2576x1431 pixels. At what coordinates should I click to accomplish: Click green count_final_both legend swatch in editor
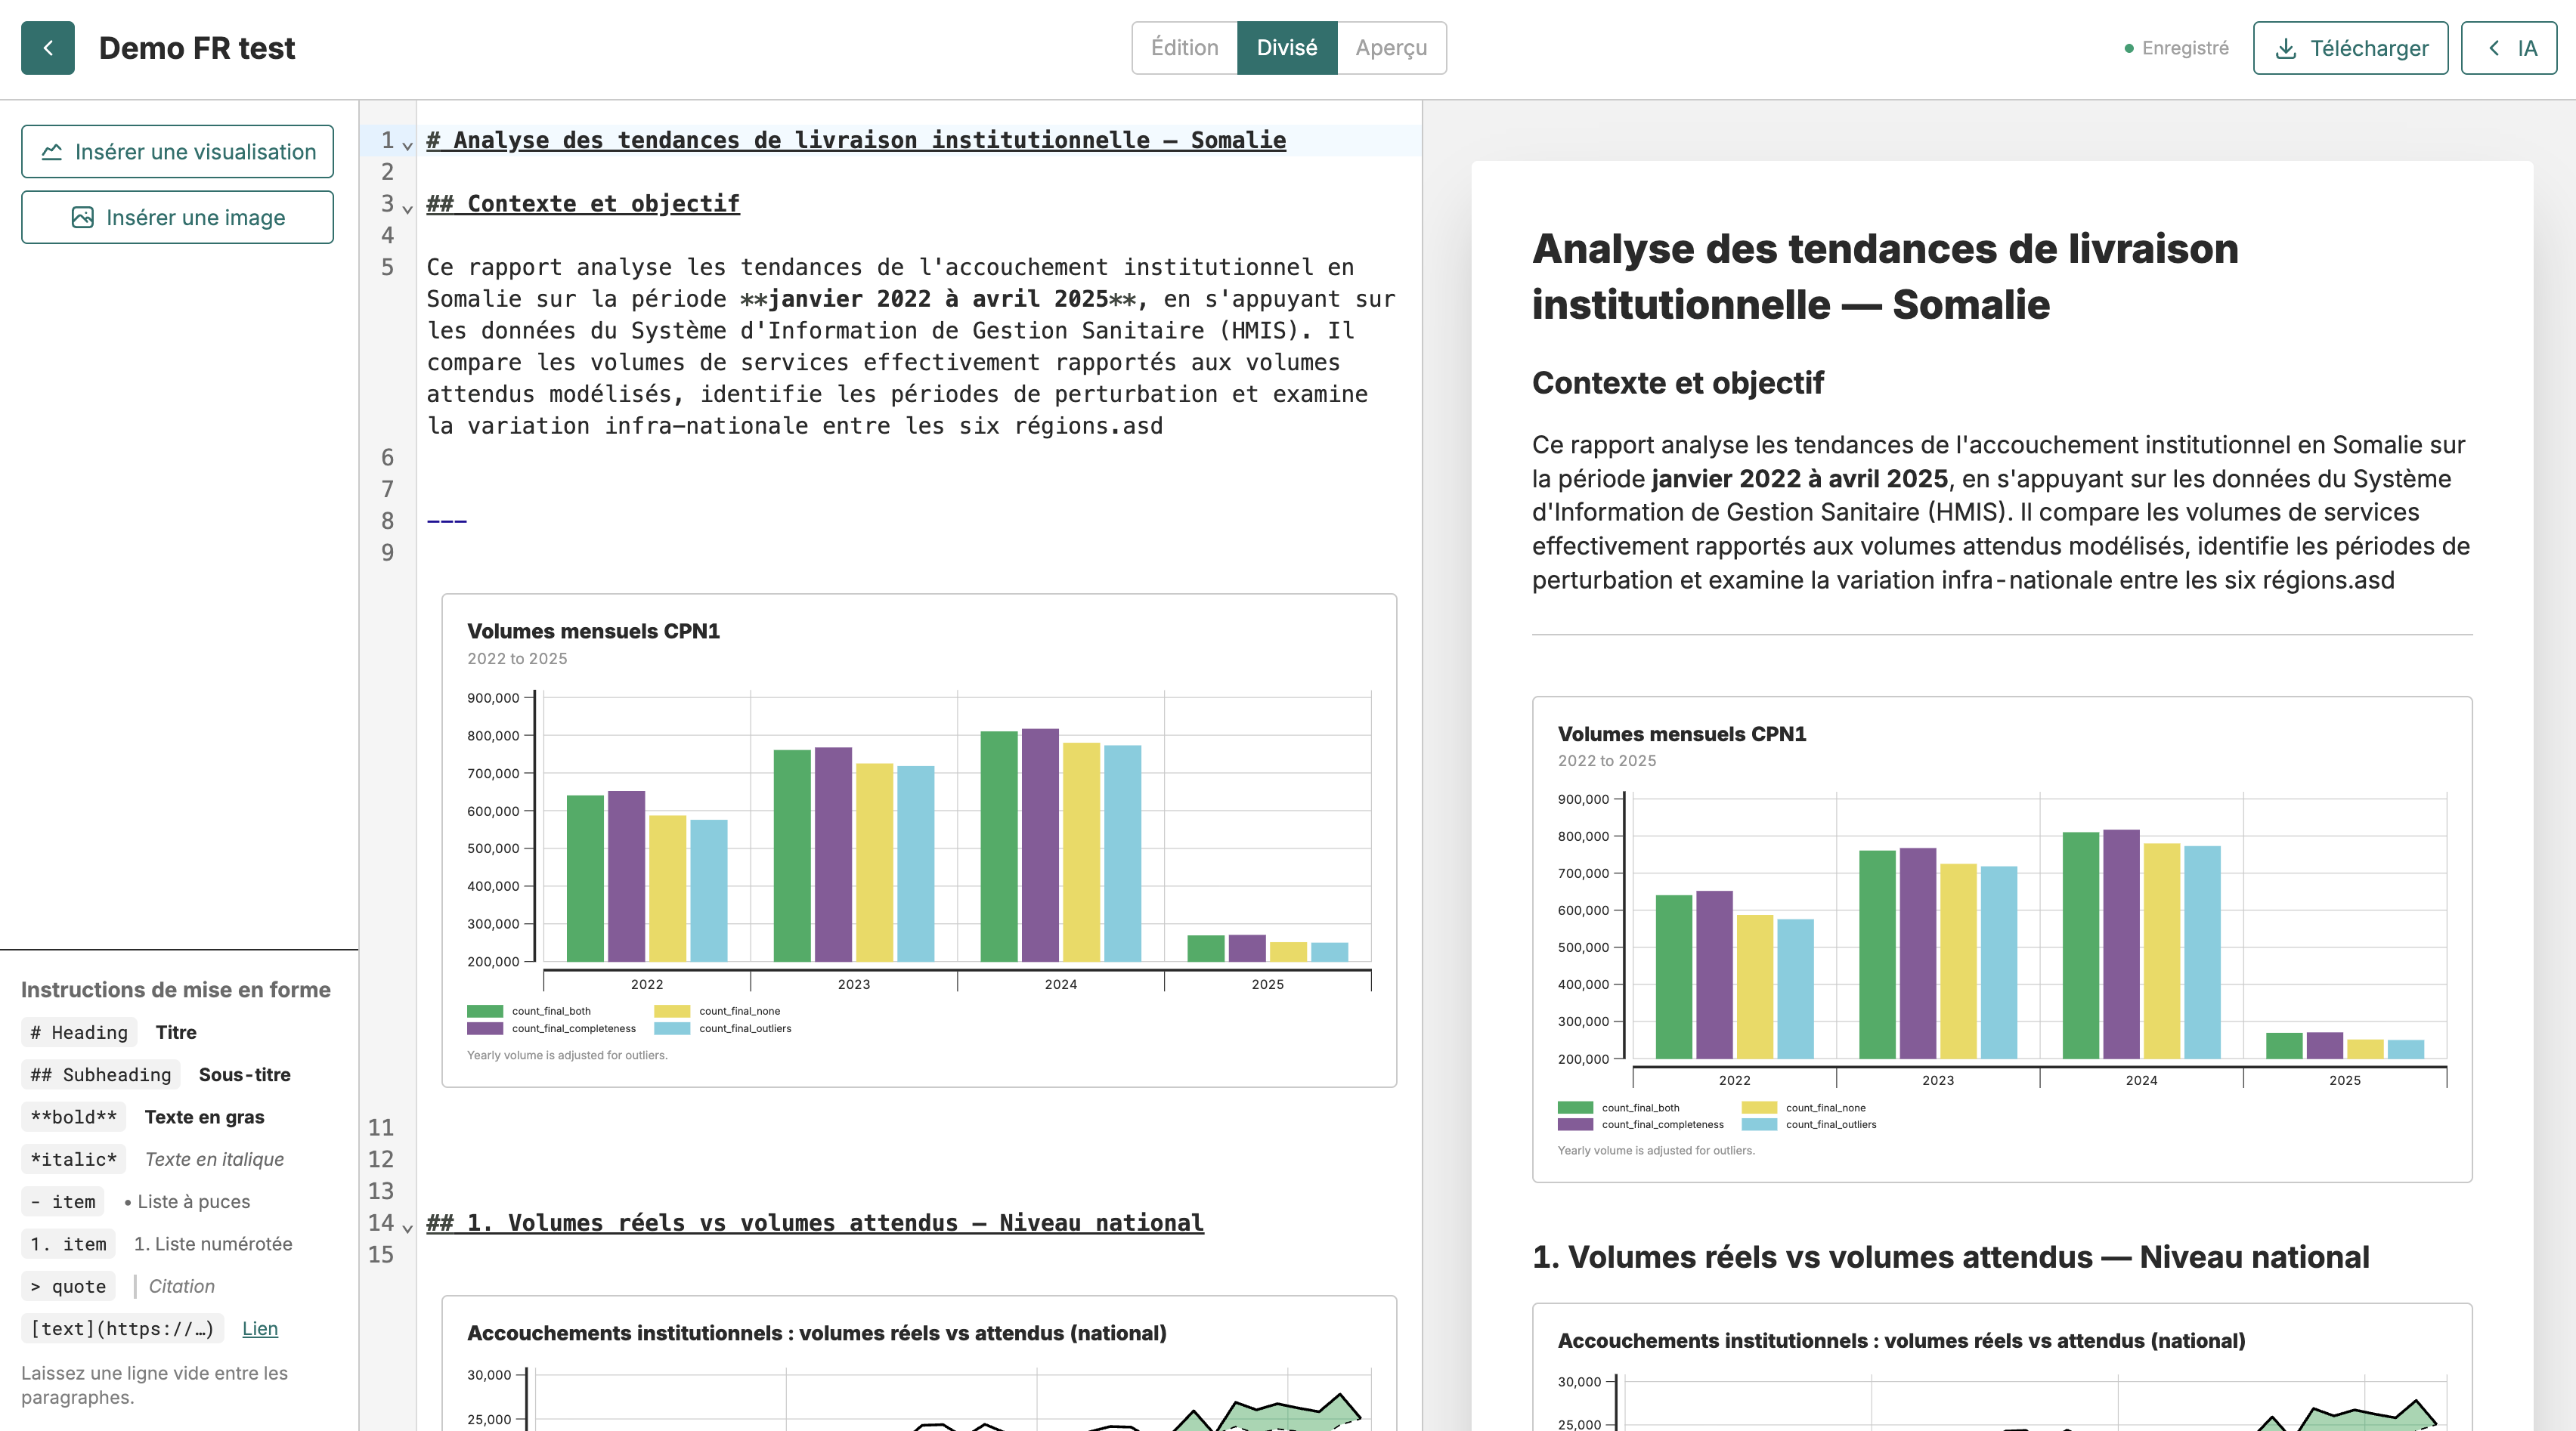pyautogui.click(x=485, y=1011)
